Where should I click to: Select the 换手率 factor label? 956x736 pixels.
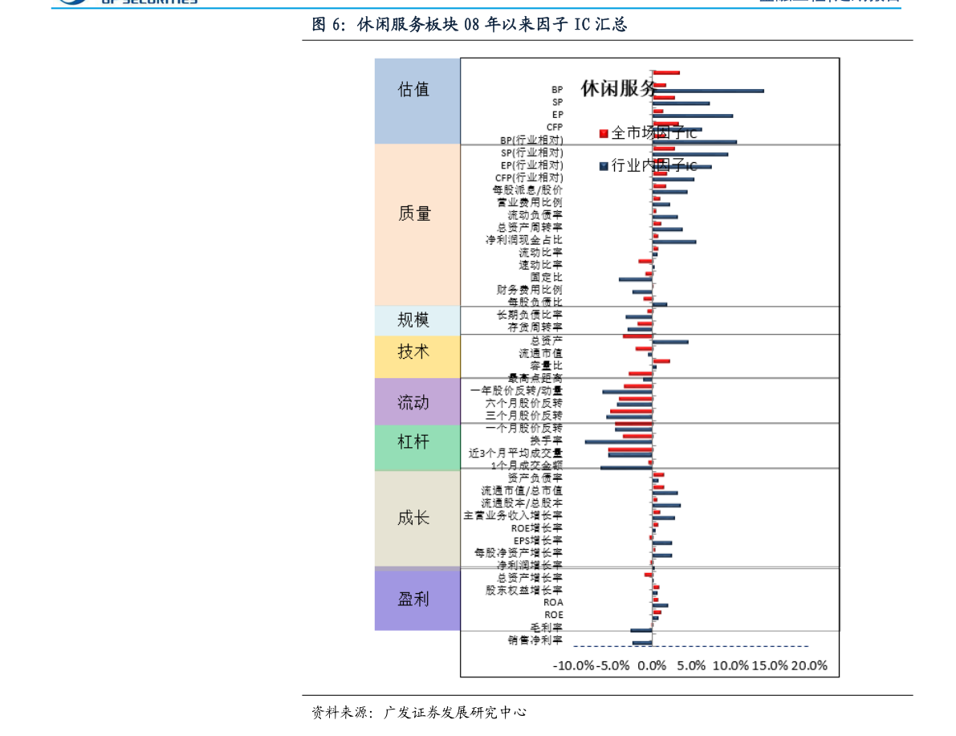pyautogui.click(x=546, y=441)
